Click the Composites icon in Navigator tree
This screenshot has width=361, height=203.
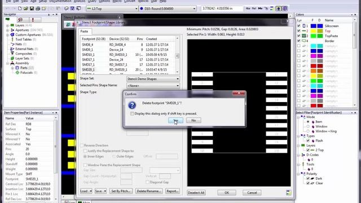click(x=12, y=54)
